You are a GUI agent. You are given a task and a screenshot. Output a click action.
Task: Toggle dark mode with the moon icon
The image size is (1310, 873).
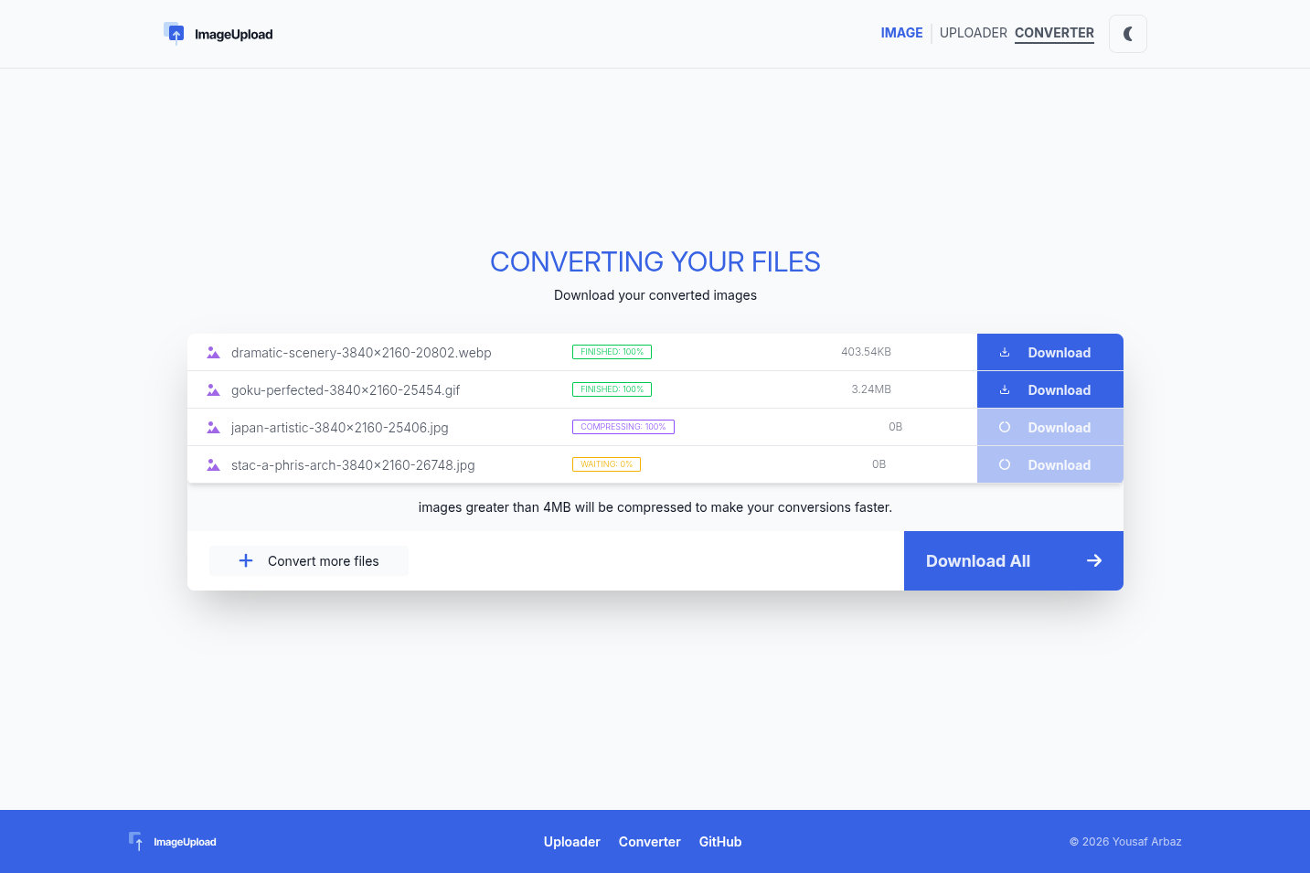1127,34
